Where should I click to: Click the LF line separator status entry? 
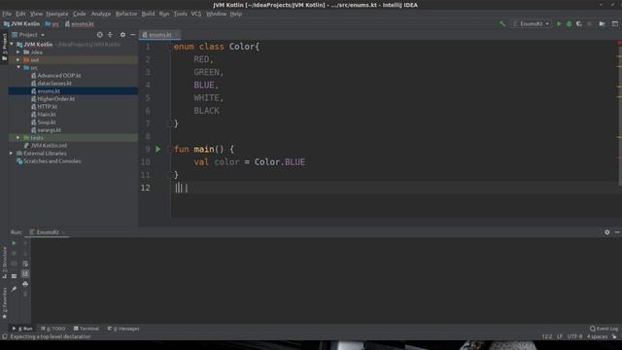[560, 336]
